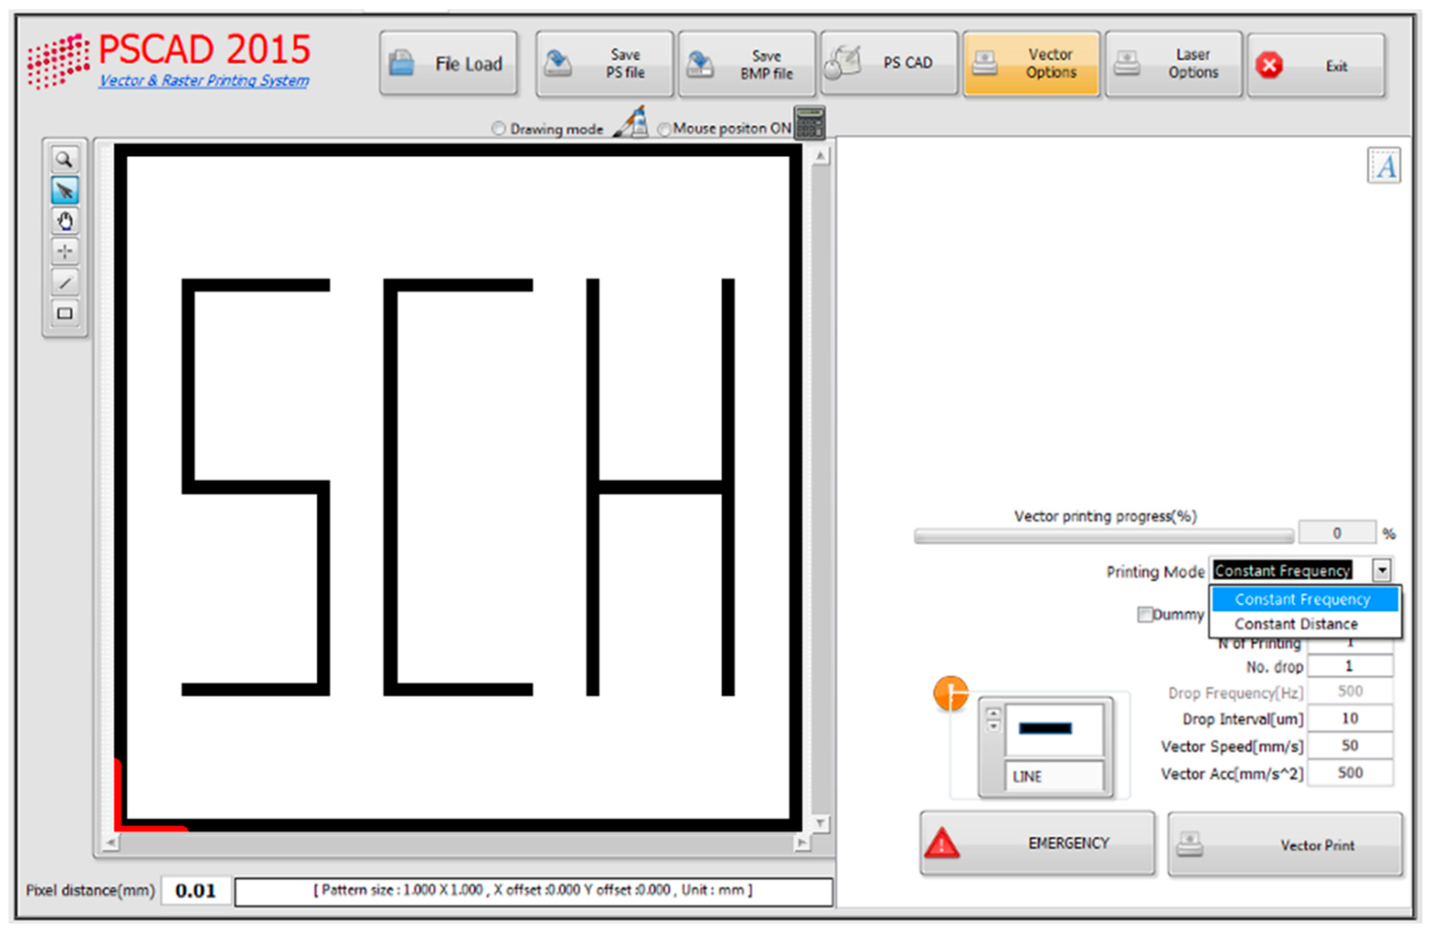Viewport: 1431px width, 936px height.
Task: Switch to the PS CAD tab
Action: pyautogui.click(x=889, y=64)
